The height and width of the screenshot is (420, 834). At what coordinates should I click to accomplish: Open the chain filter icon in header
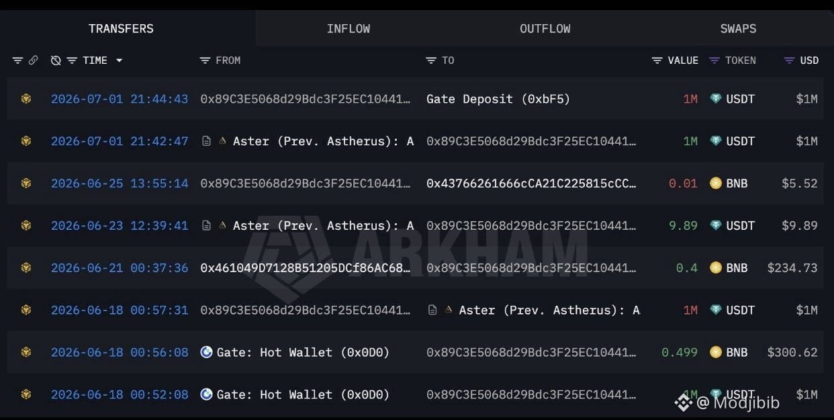(18, 60)
